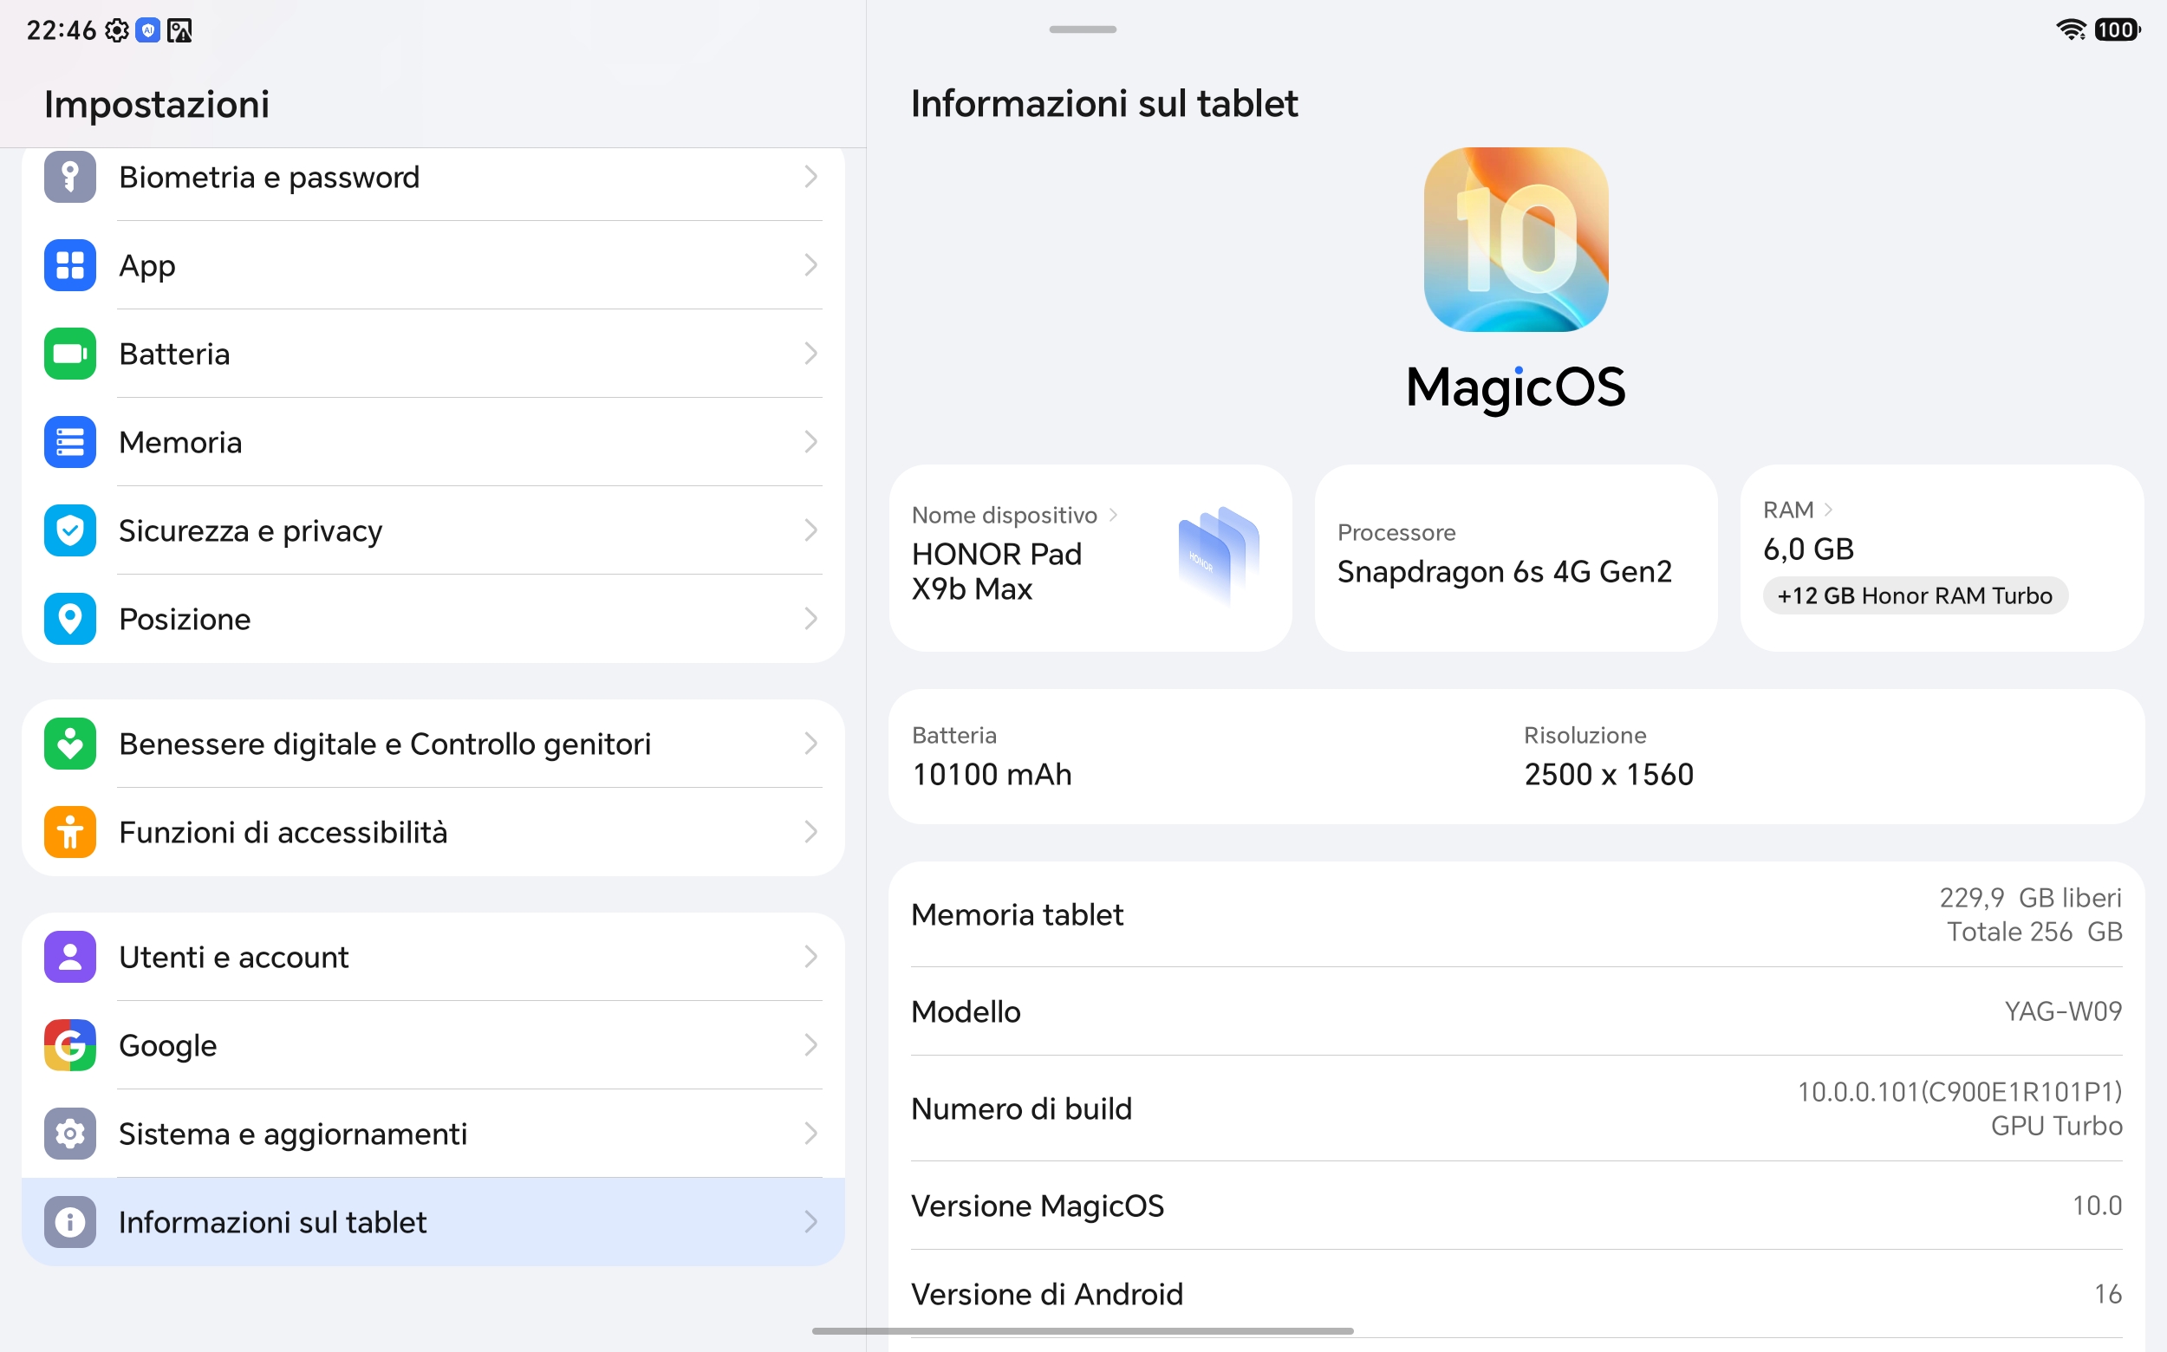Tap the HONOR Pad X9b Max name
2167x1352 pixels.
click(996, 571)
